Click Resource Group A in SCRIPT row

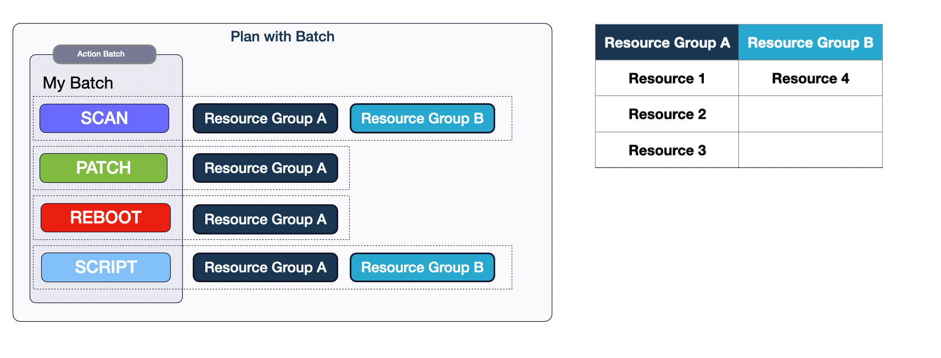(265, 267)
